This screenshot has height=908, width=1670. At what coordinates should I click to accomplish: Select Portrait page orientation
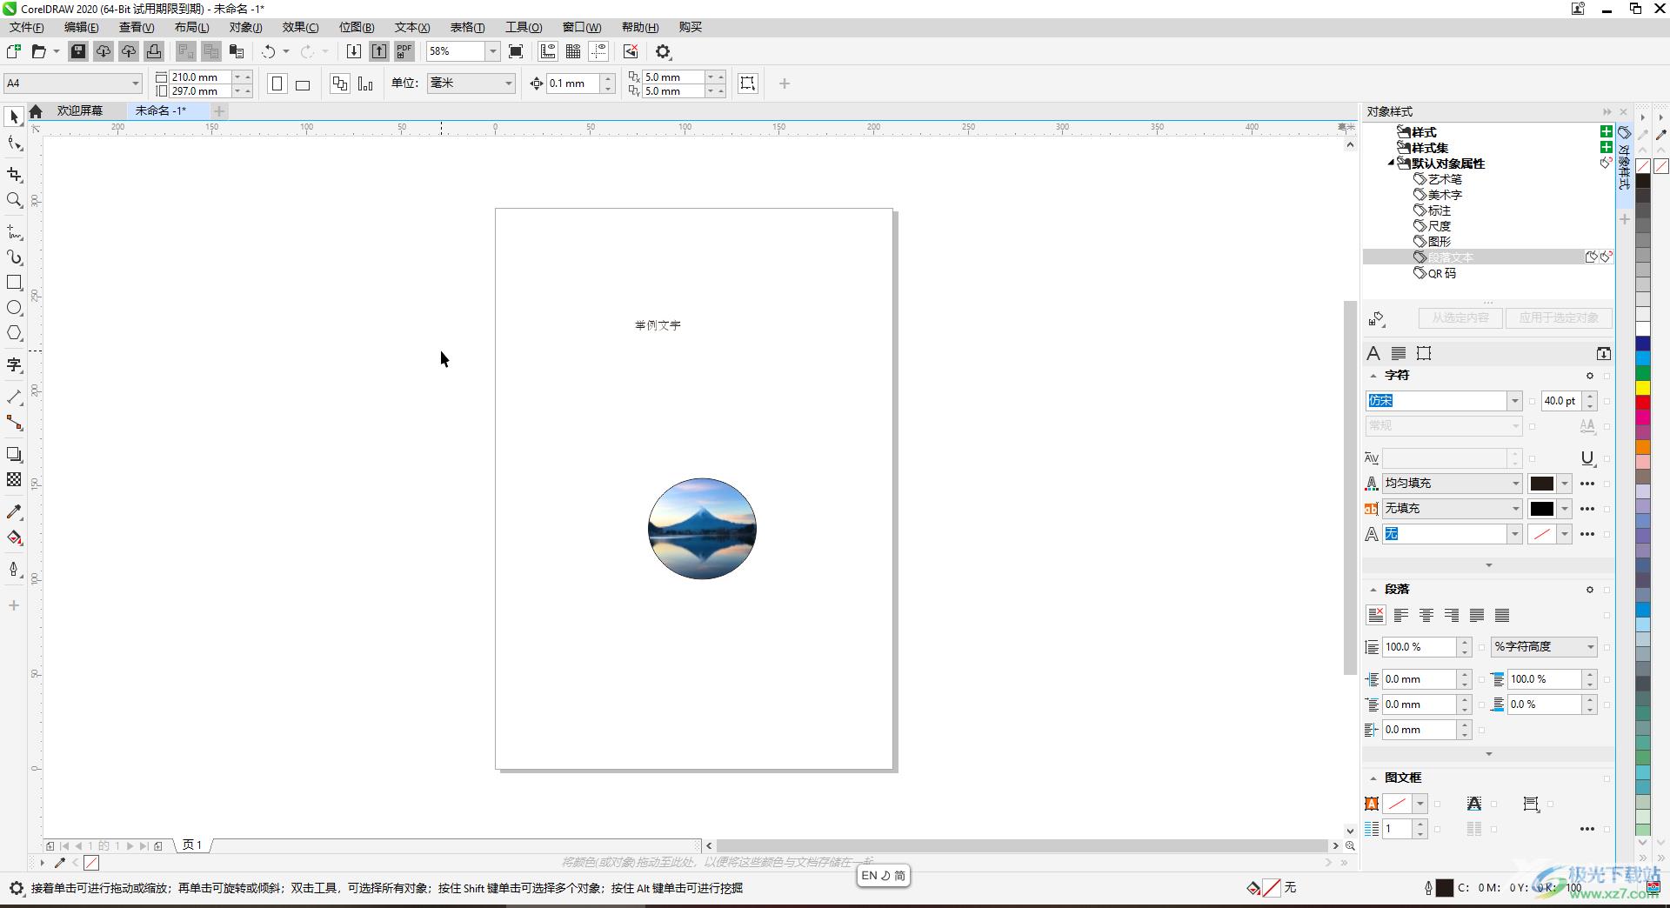[277, 83]
